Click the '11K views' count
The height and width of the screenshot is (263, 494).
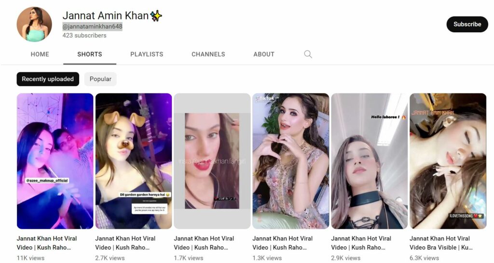[30, 258]
